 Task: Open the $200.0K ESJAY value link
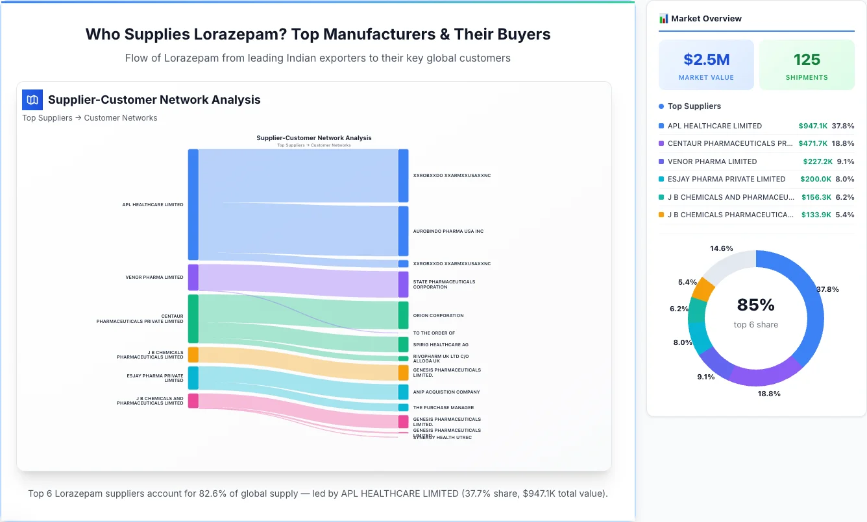pos(816,179)
